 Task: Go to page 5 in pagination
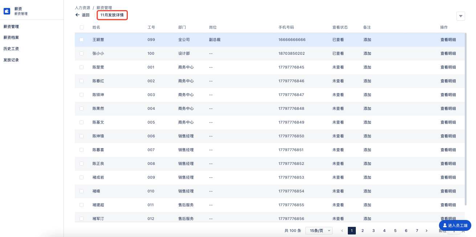(395, 230)
